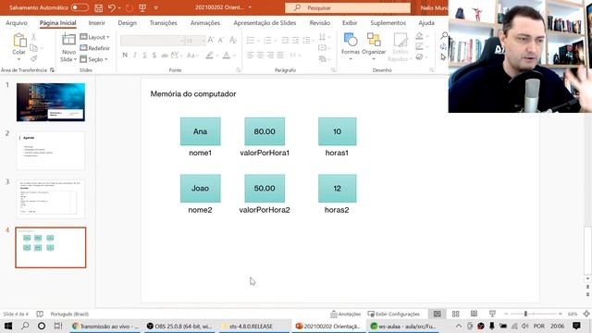Viewport: 592px width, 333px height.
Task: Increase font size icon
Action: pyautogui.click(x=211, y=40)
